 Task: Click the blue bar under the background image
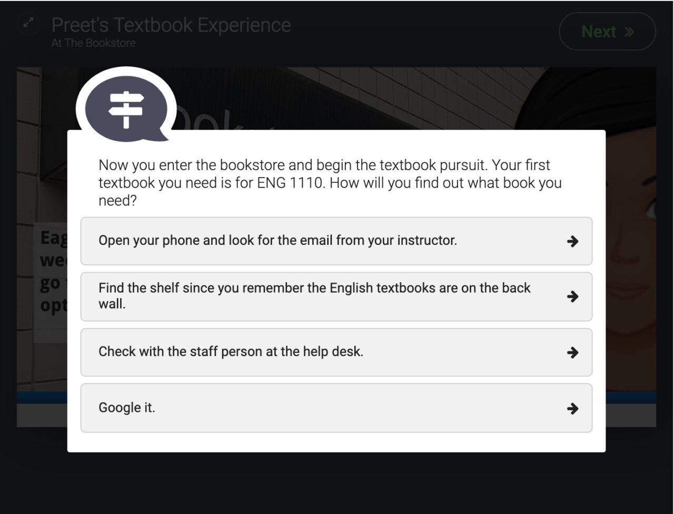coord(42,398)
